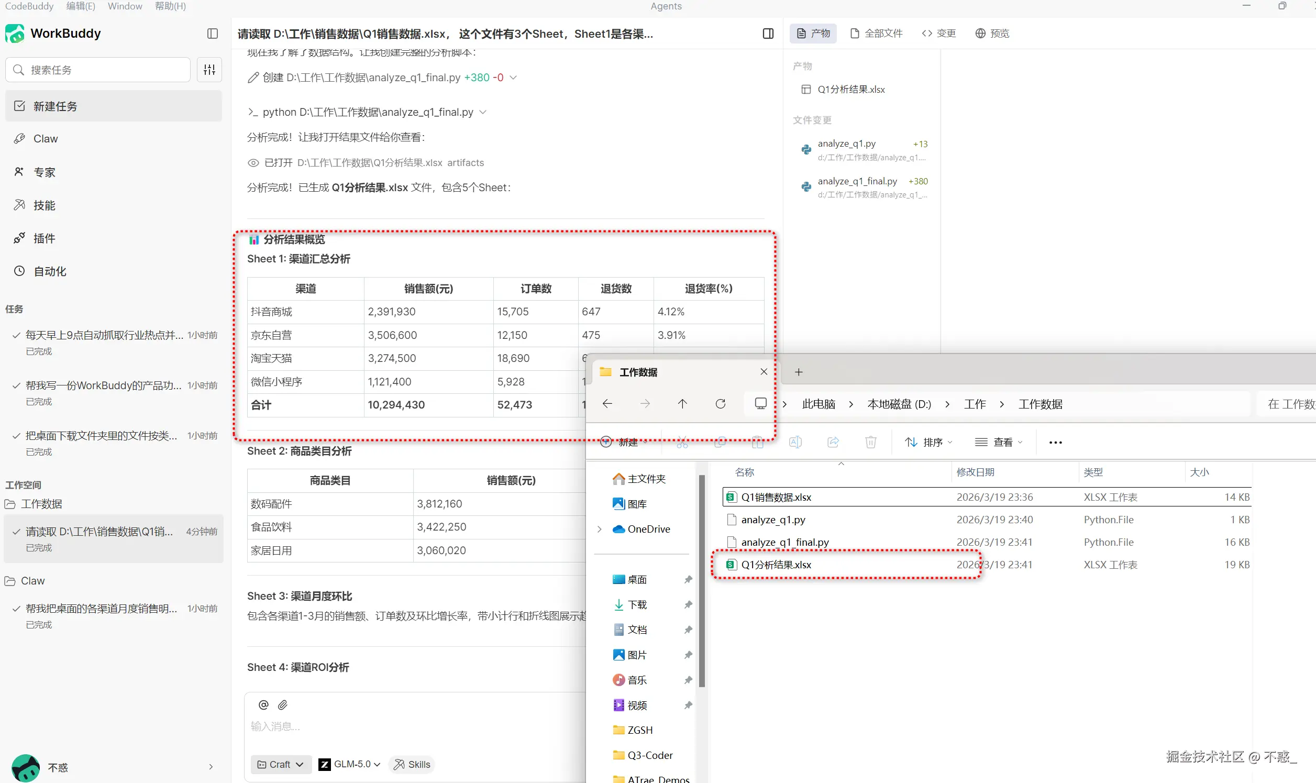The height and width of the screenshot is (783, 1316).
Task: Click the filter settings icon beside search
Action: tap(209, 70)
